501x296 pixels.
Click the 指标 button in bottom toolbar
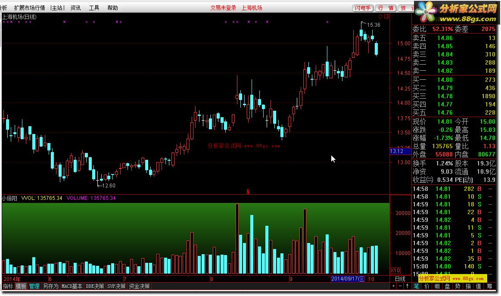(8, 286)
